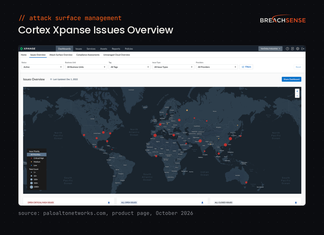This screenshot has width=324, height=235.
Task: Open the Policies menu
Action: coord(129,49)
